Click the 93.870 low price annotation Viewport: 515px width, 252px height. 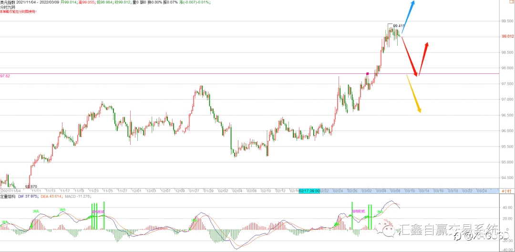(31, 186)
